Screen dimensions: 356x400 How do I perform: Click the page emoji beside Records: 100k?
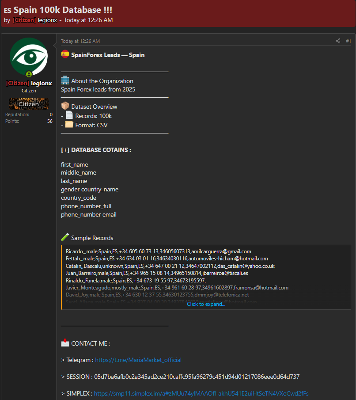coord(69,115)
